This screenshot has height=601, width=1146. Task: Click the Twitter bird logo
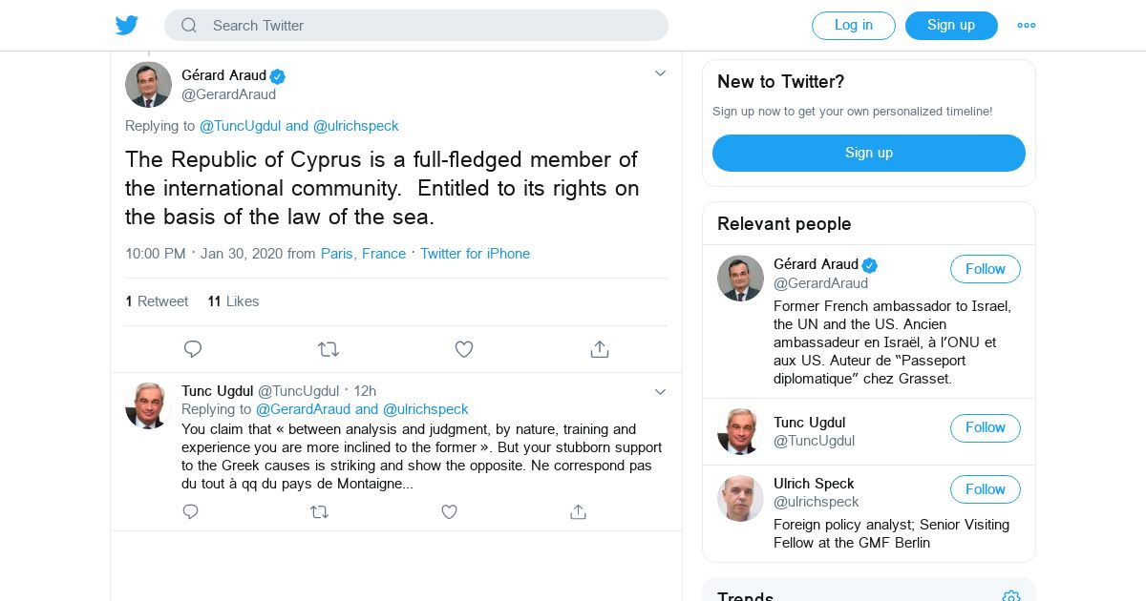tap(127, 26)
